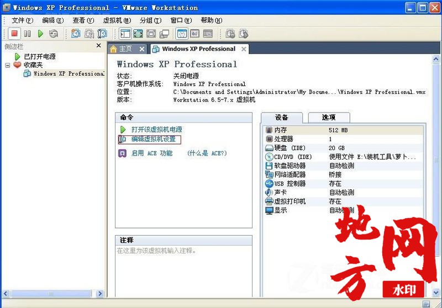Open the 虚拟机(M) menu

click(x=117, y=20)
